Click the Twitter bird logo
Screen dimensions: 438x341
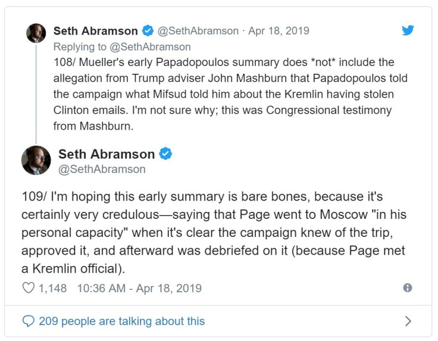408,30
